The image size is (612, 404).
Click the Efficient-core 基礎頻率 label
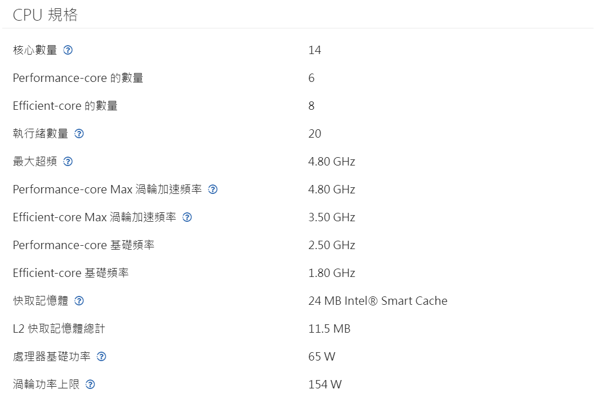pos(71,273)
